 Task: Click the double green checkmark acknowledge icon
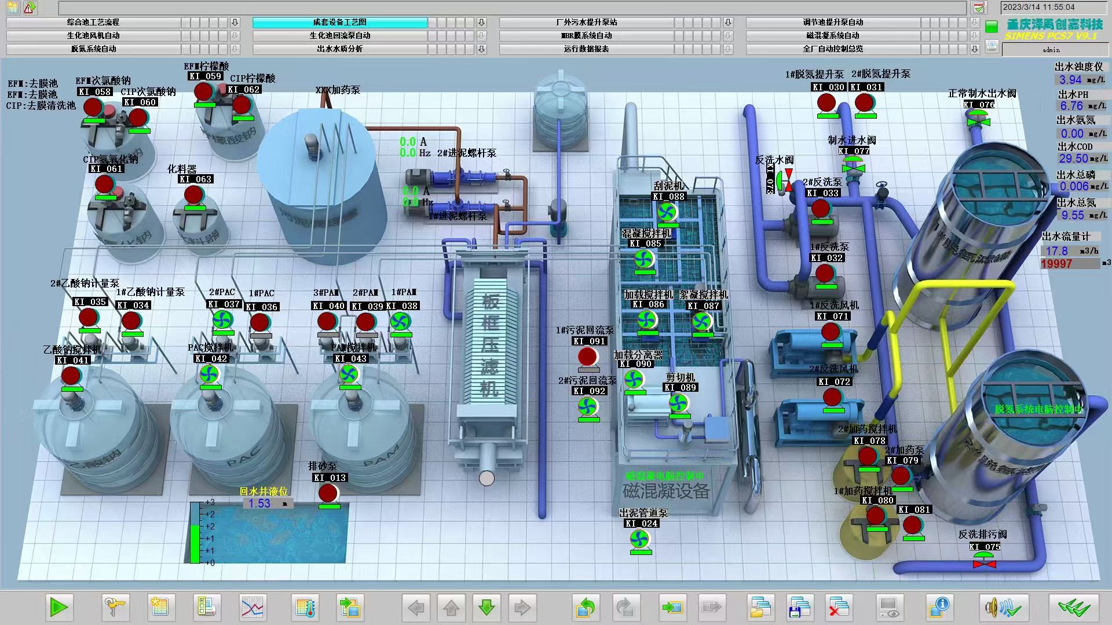point(1073,608)
